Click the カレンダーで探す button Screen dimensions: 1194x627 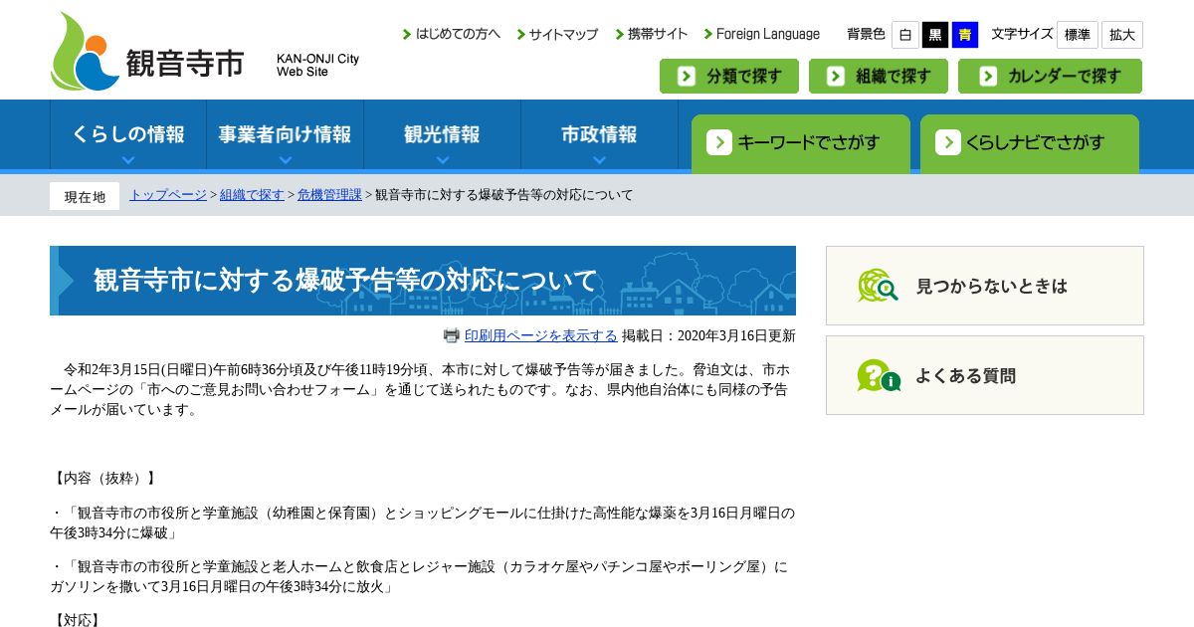point(1050,77)
